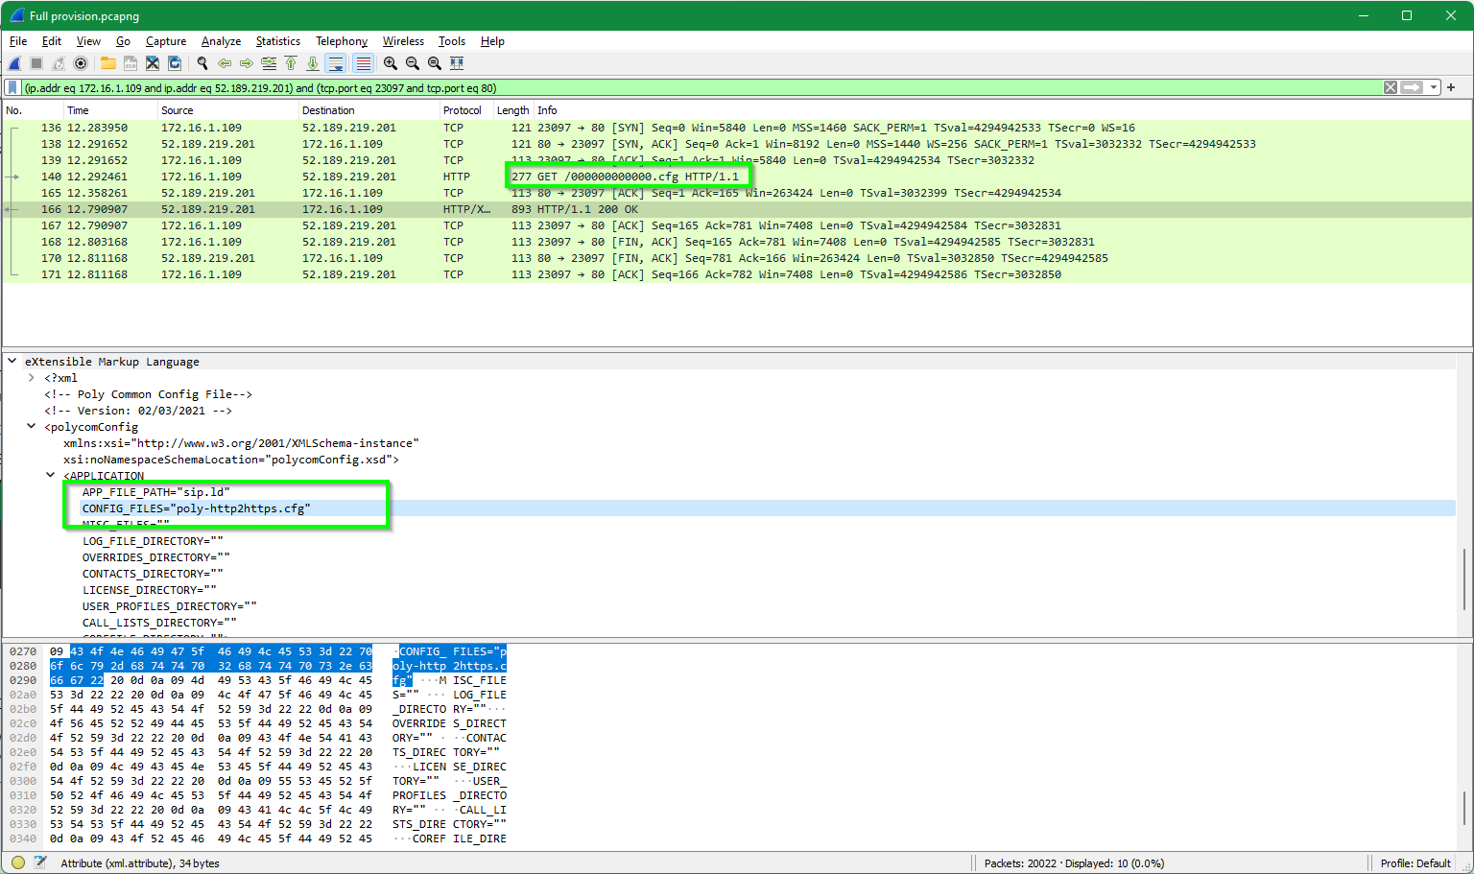Select APP_FILE_PATH="sip.ld" attribute
The width and height of the screenshot is (1474, 874).
click(155, 492)
